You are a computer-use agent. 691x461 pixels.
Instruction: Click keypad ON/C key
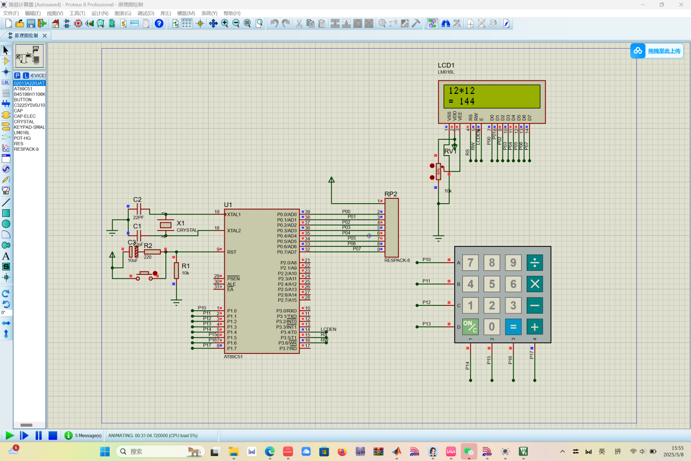[x=470, y=327]
